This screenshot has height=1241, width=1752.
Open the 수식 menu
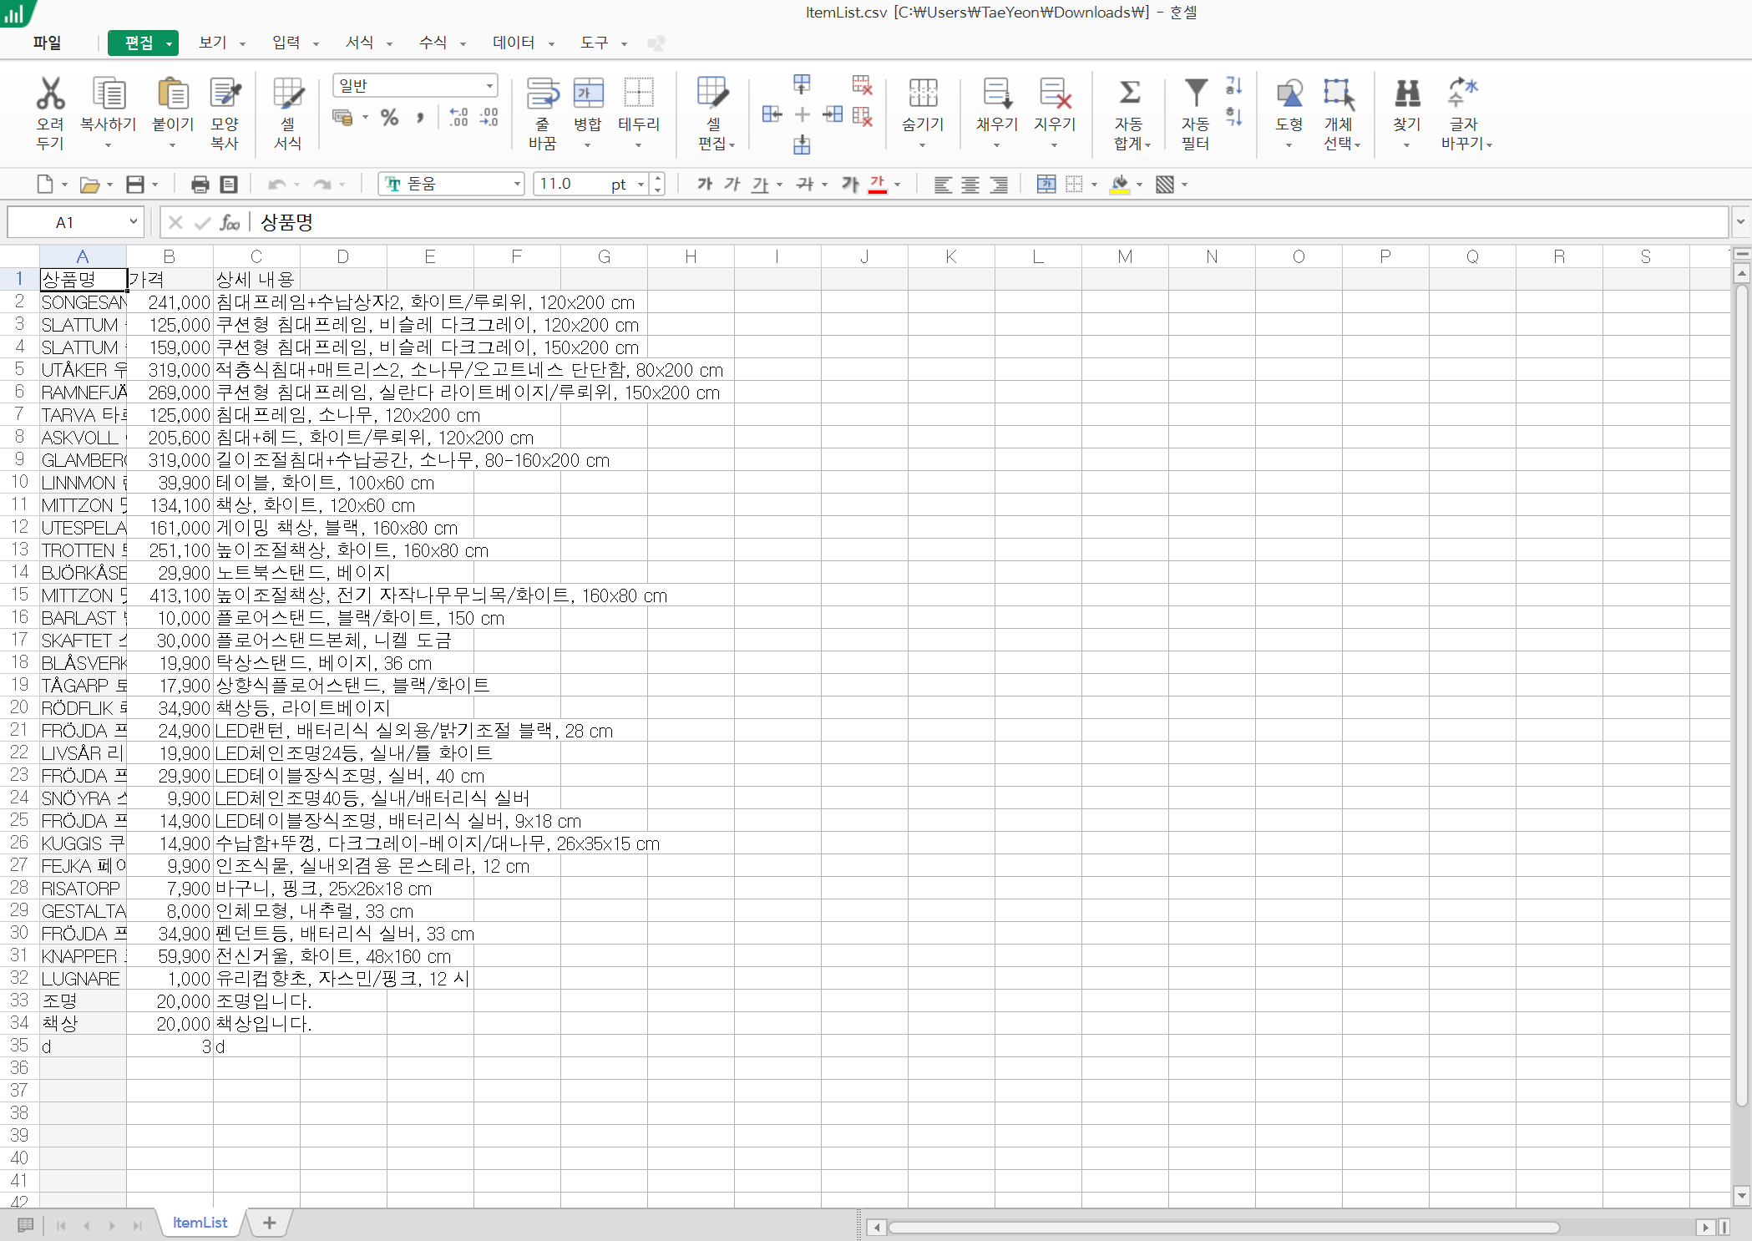[433, 43]
